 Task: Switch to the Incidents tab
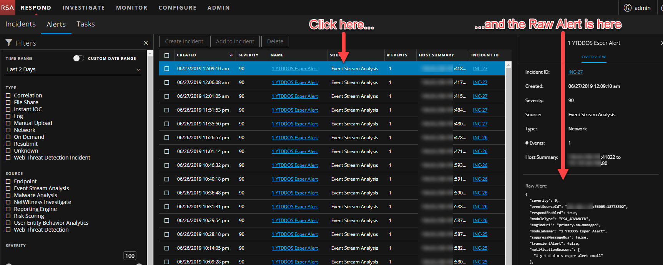pyautogui.click(x=20, y=24)
